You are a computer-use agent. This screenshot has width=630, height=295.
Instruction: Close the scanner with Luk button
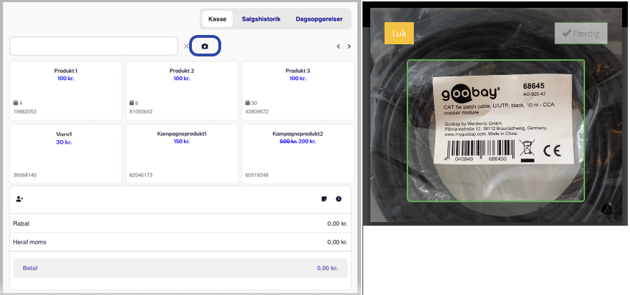tap(399, 34)
